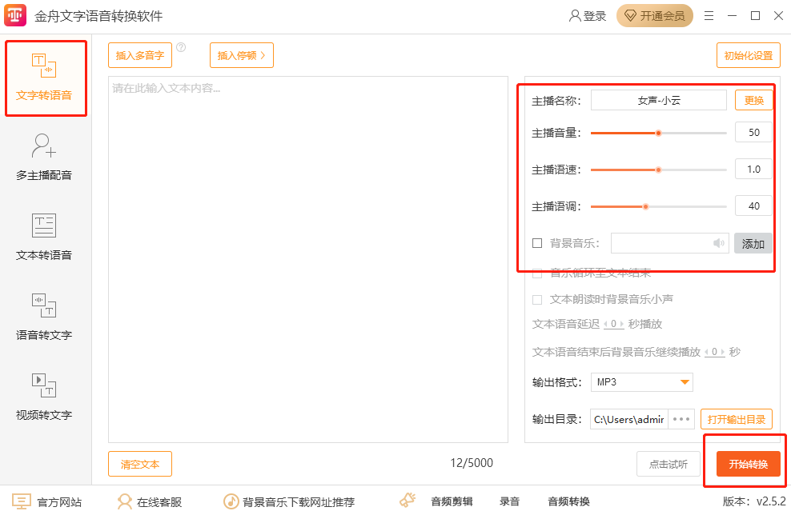
Task: Open the hamburger menu in title bar
Action: tap(708, 16)
